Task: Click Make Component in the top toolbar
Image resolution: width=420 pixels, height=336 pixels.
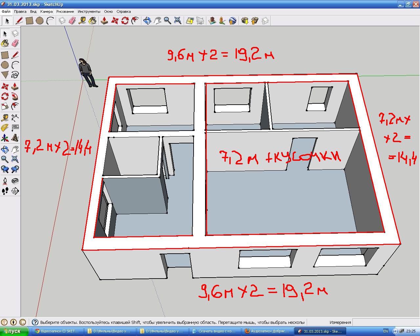Action: coord(62,21)
